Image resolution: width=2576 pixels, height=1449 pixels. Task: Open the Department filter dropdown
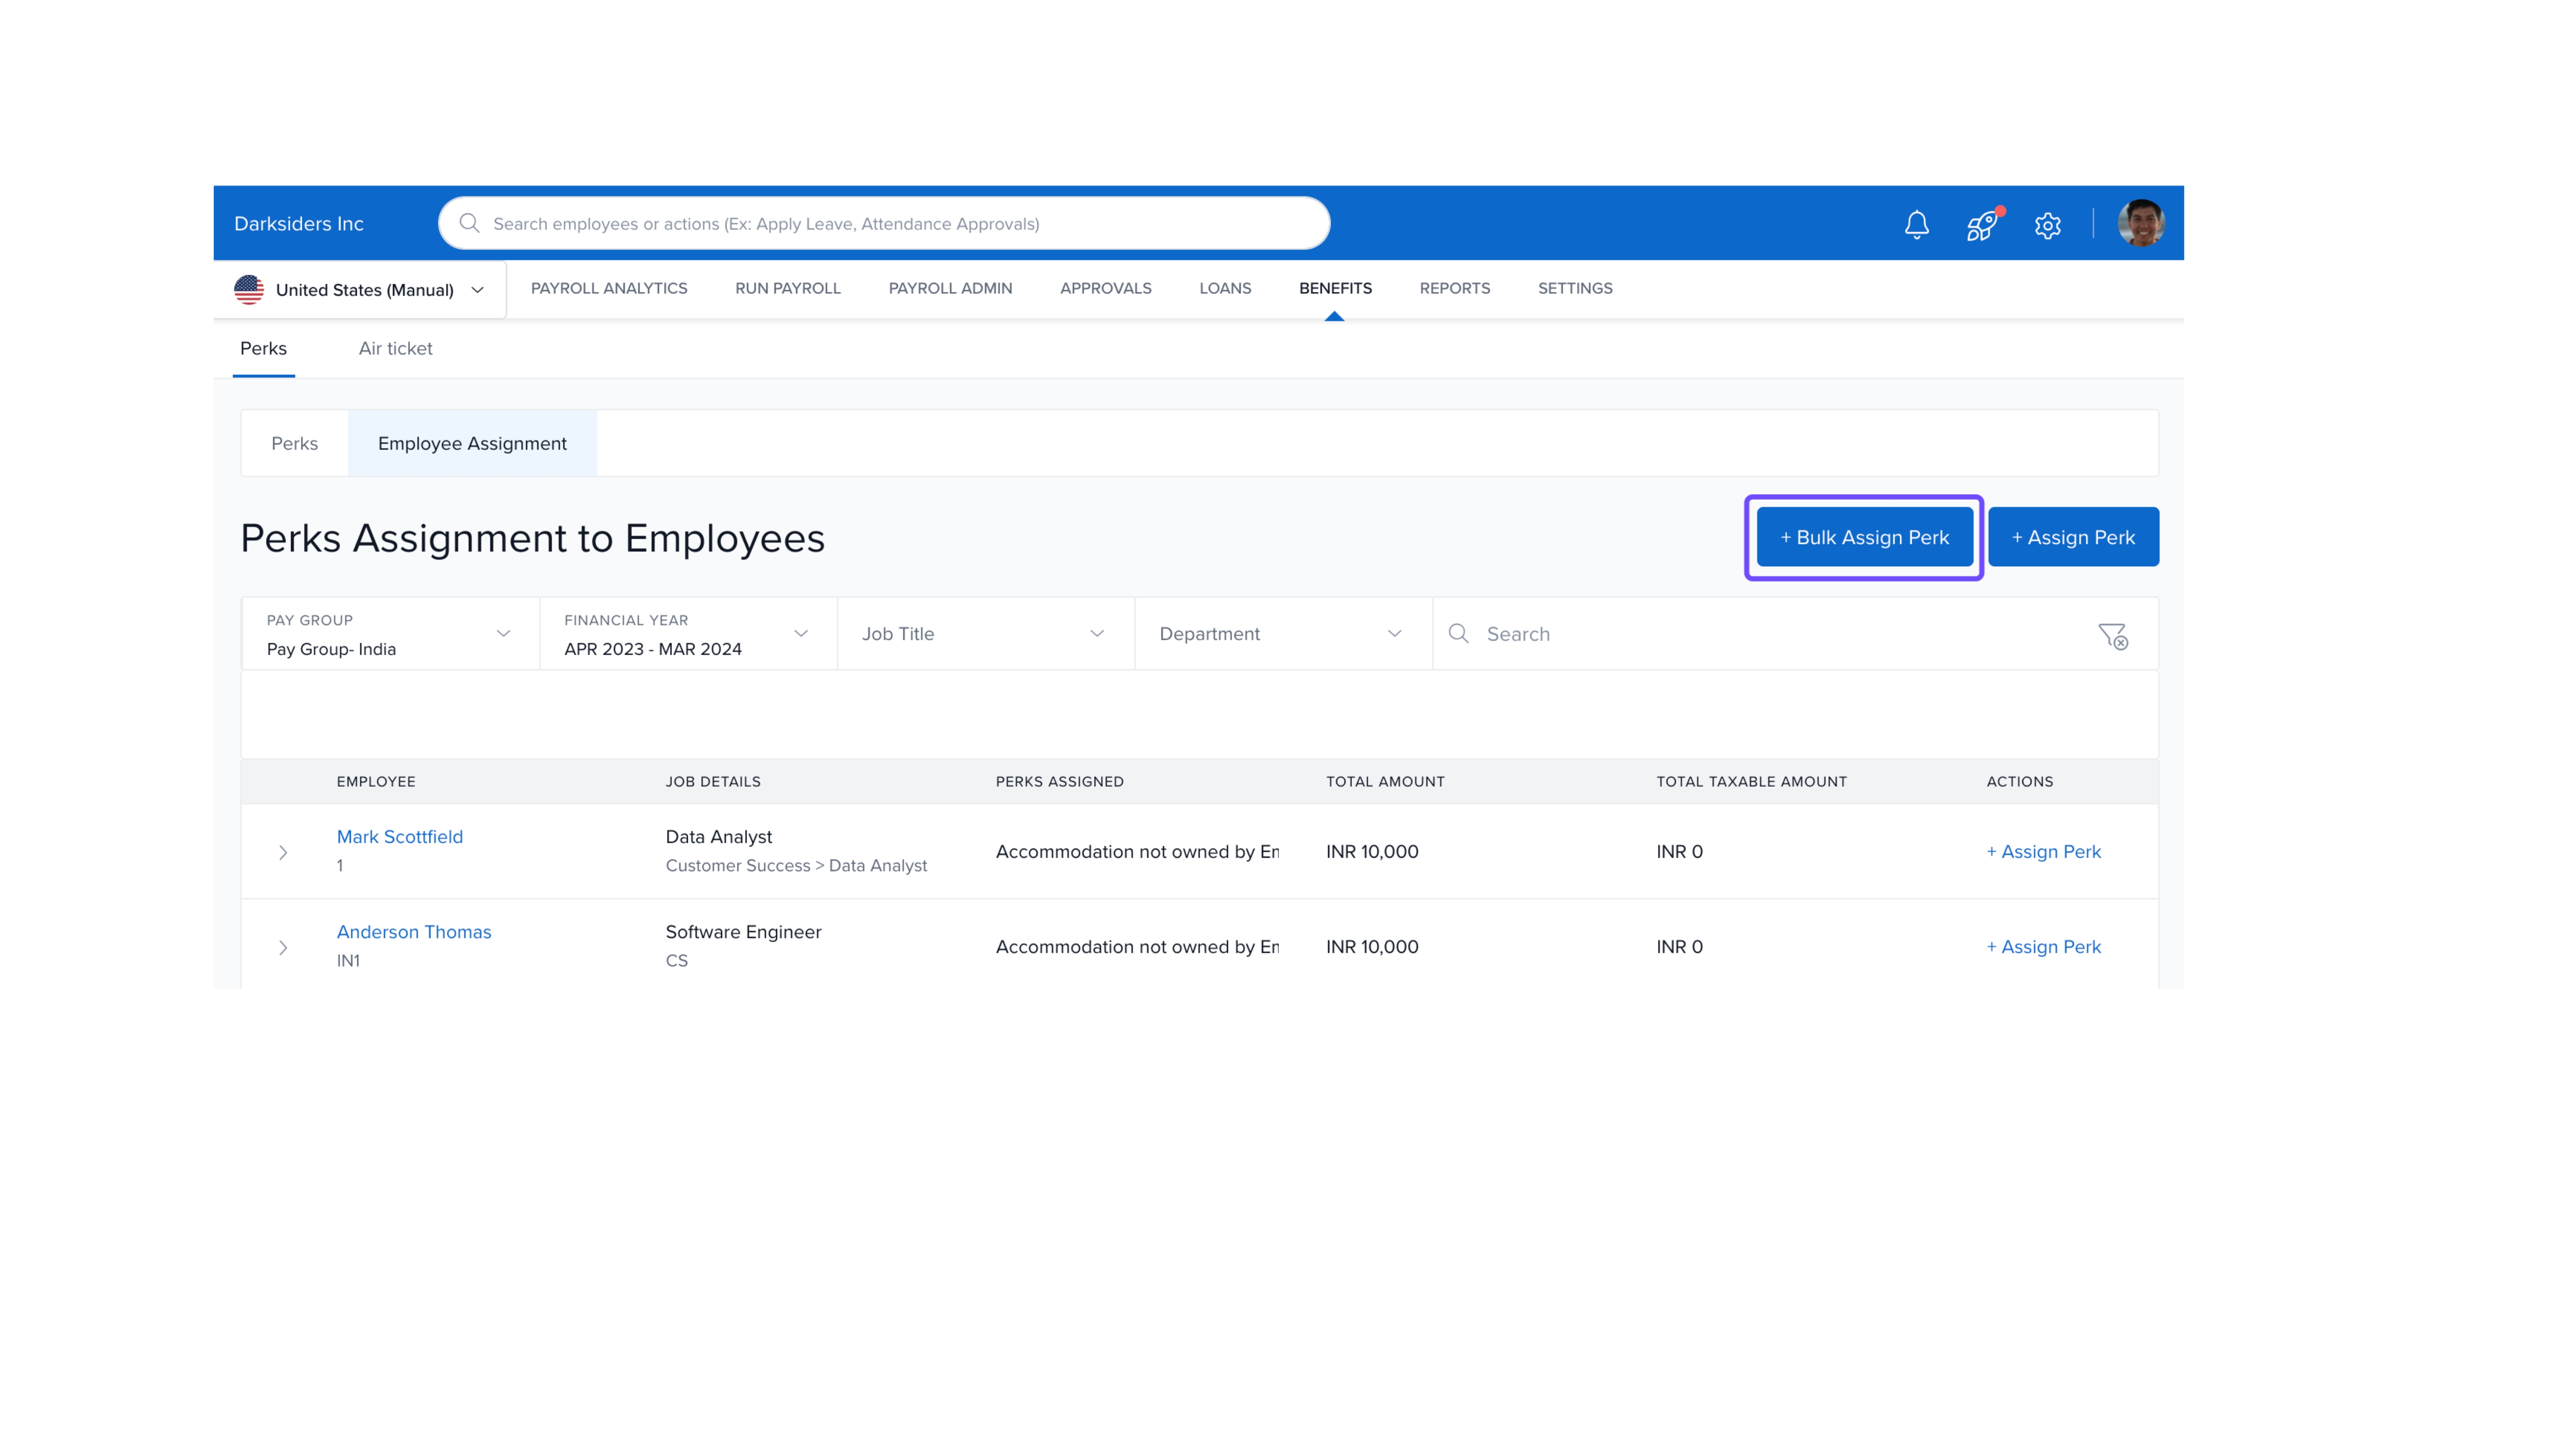pos(1282,634)
